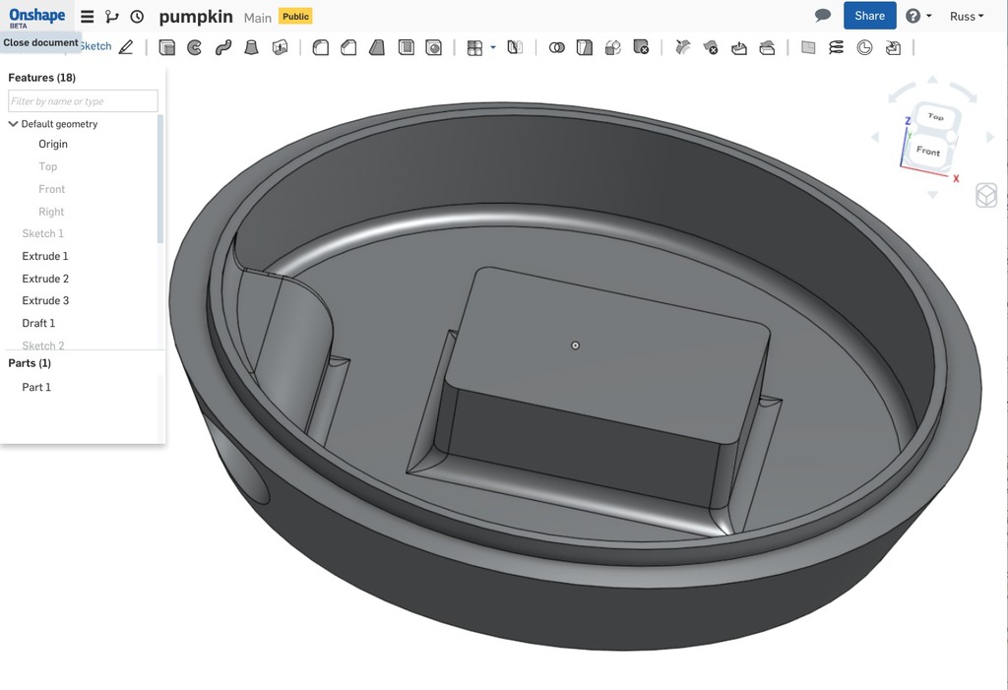Screen dimensions: 1008x690
Task: Select the Move face tool
Action: click(x=738, y=47)
